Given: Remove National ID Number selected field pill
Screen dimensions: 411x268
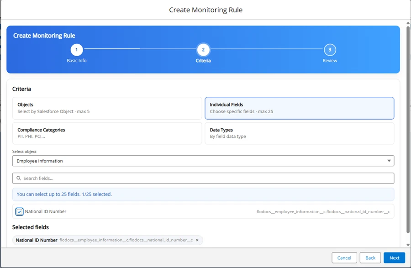Looking at the screenshot, I should pos(197,240).
